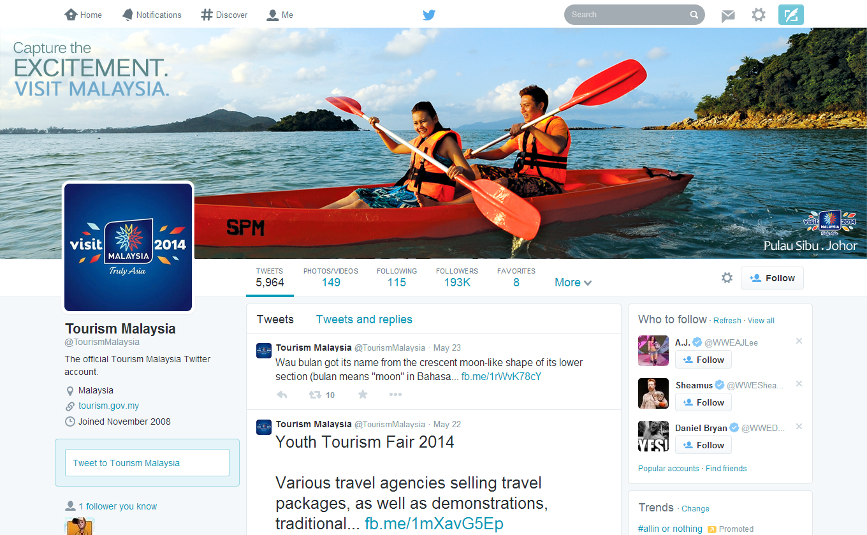Click the search magnifier icon
Image resolution: width=867 pixels, height=535 pixels.
(694, 15)
